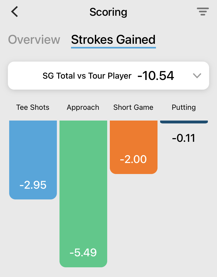The height and width of the screenshot is (277, 217).
Task: Open the filter icon at top right
Action: click(203, 12)
